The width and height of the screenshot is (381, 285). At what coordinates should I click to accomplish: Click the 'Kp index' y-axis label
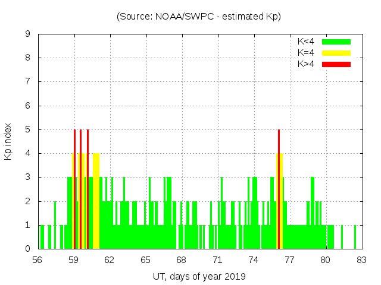pos(8,141)
